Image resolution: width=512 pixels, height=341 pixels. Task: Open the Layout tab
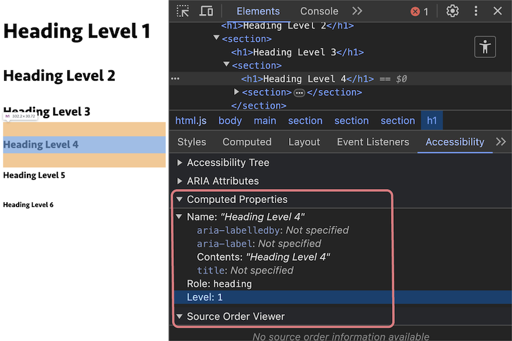pos(304,142)
